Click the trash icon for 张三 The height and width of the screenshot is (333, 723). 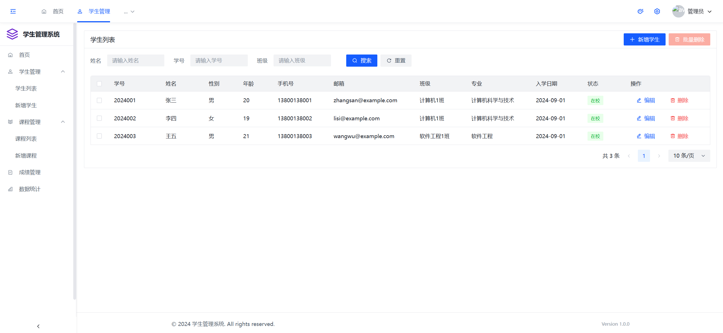[673, 100]
